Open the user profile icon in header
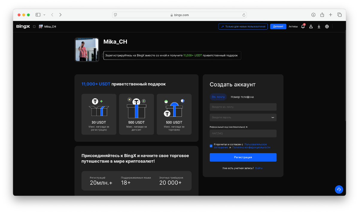 311,27
